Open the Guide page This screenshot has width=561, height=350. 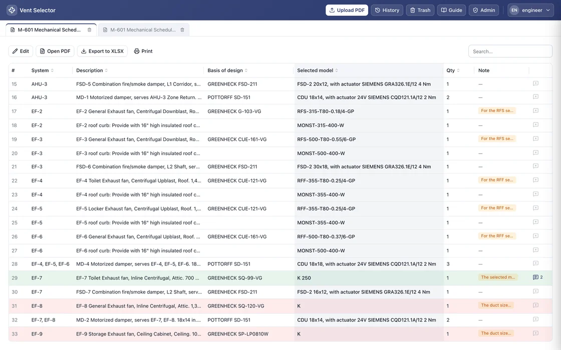(451, 10)
